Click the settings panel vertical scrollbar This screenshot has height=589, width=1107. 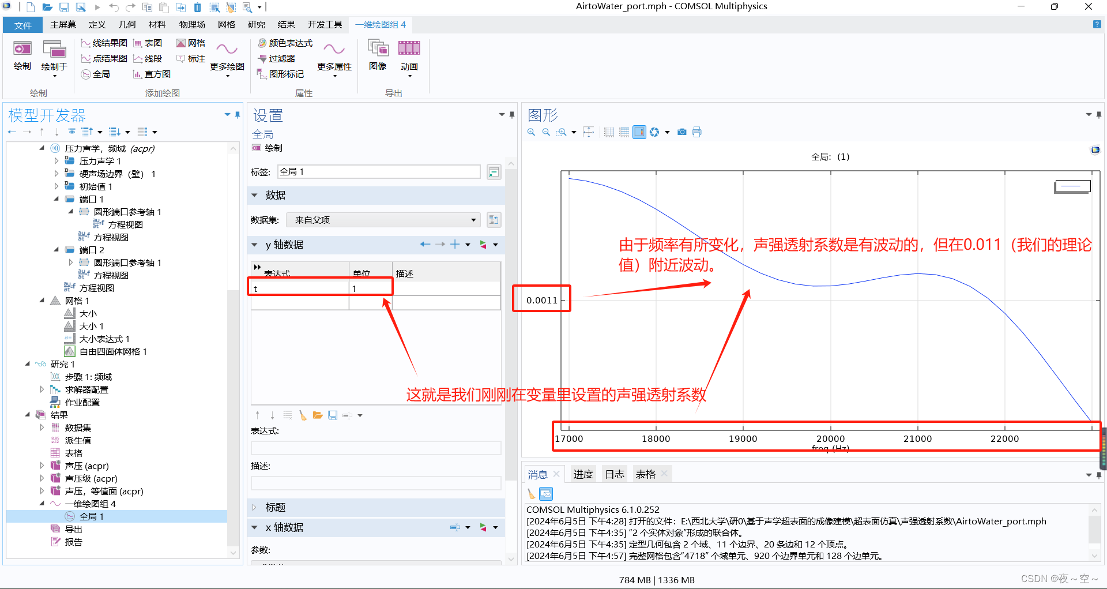click(510, 323)
